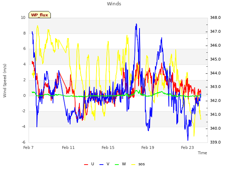This screenshot has width=229, height=171.
Task: Click the -4 left y-axis tick label
Action: (24, 126)
